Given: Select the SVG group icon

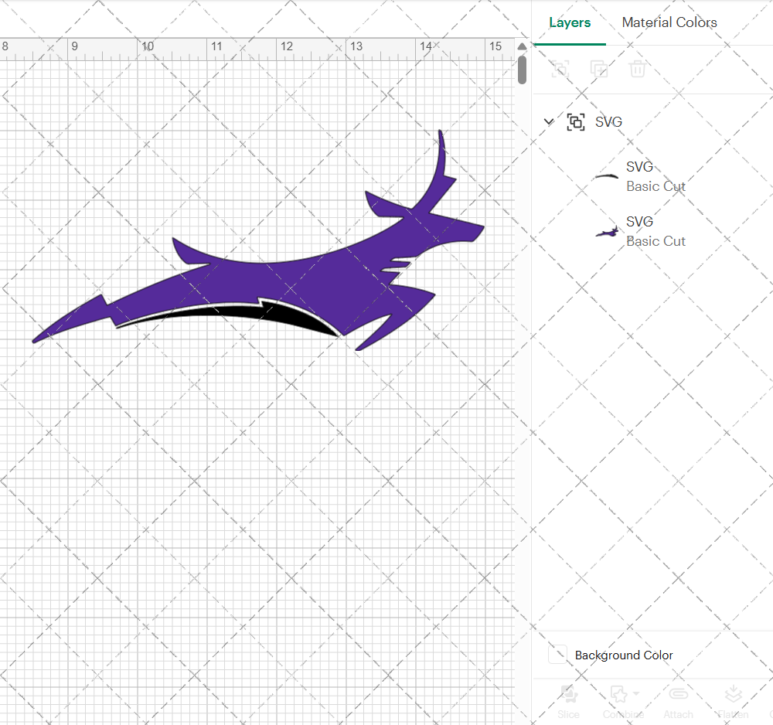Looking at the screenshot, I should pos(575,122).
